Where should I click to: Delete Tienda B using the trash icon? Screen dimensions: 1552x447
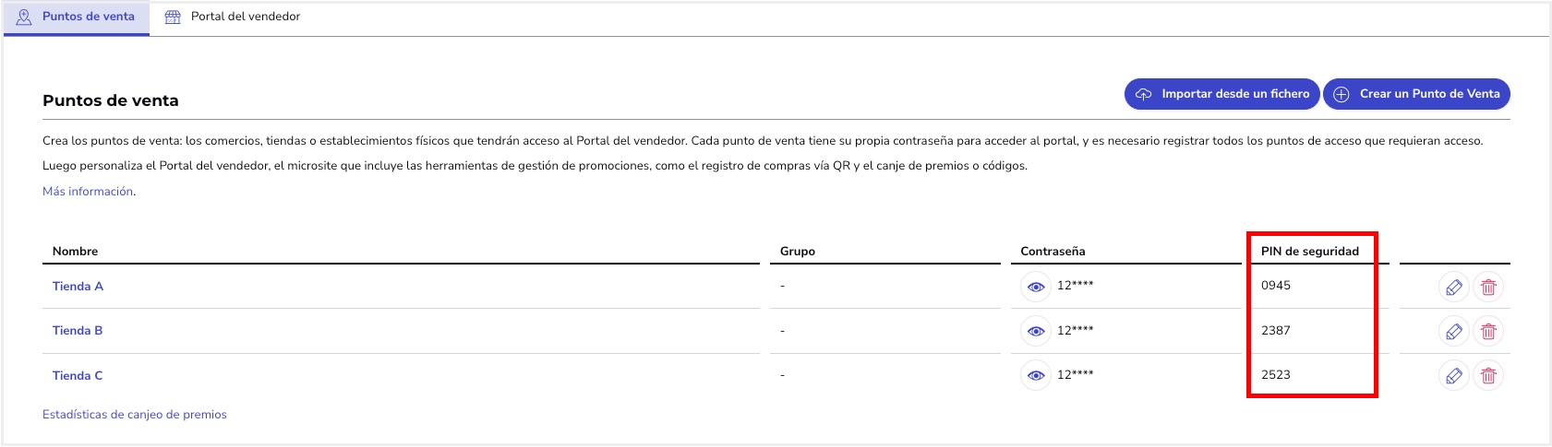pyautogui.click(x=1488, y=332)
